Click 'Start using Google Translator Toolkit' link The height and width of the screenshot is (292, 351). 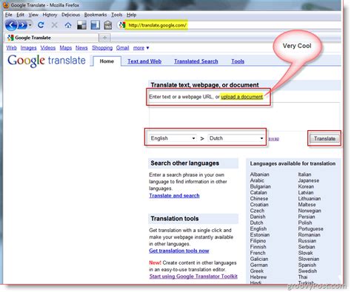pos(193,276)
